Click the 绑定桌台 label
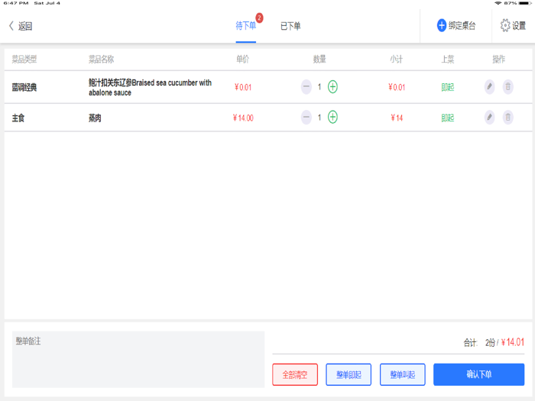The width and height of the screenshot is (535, 401). pos(462,25)
